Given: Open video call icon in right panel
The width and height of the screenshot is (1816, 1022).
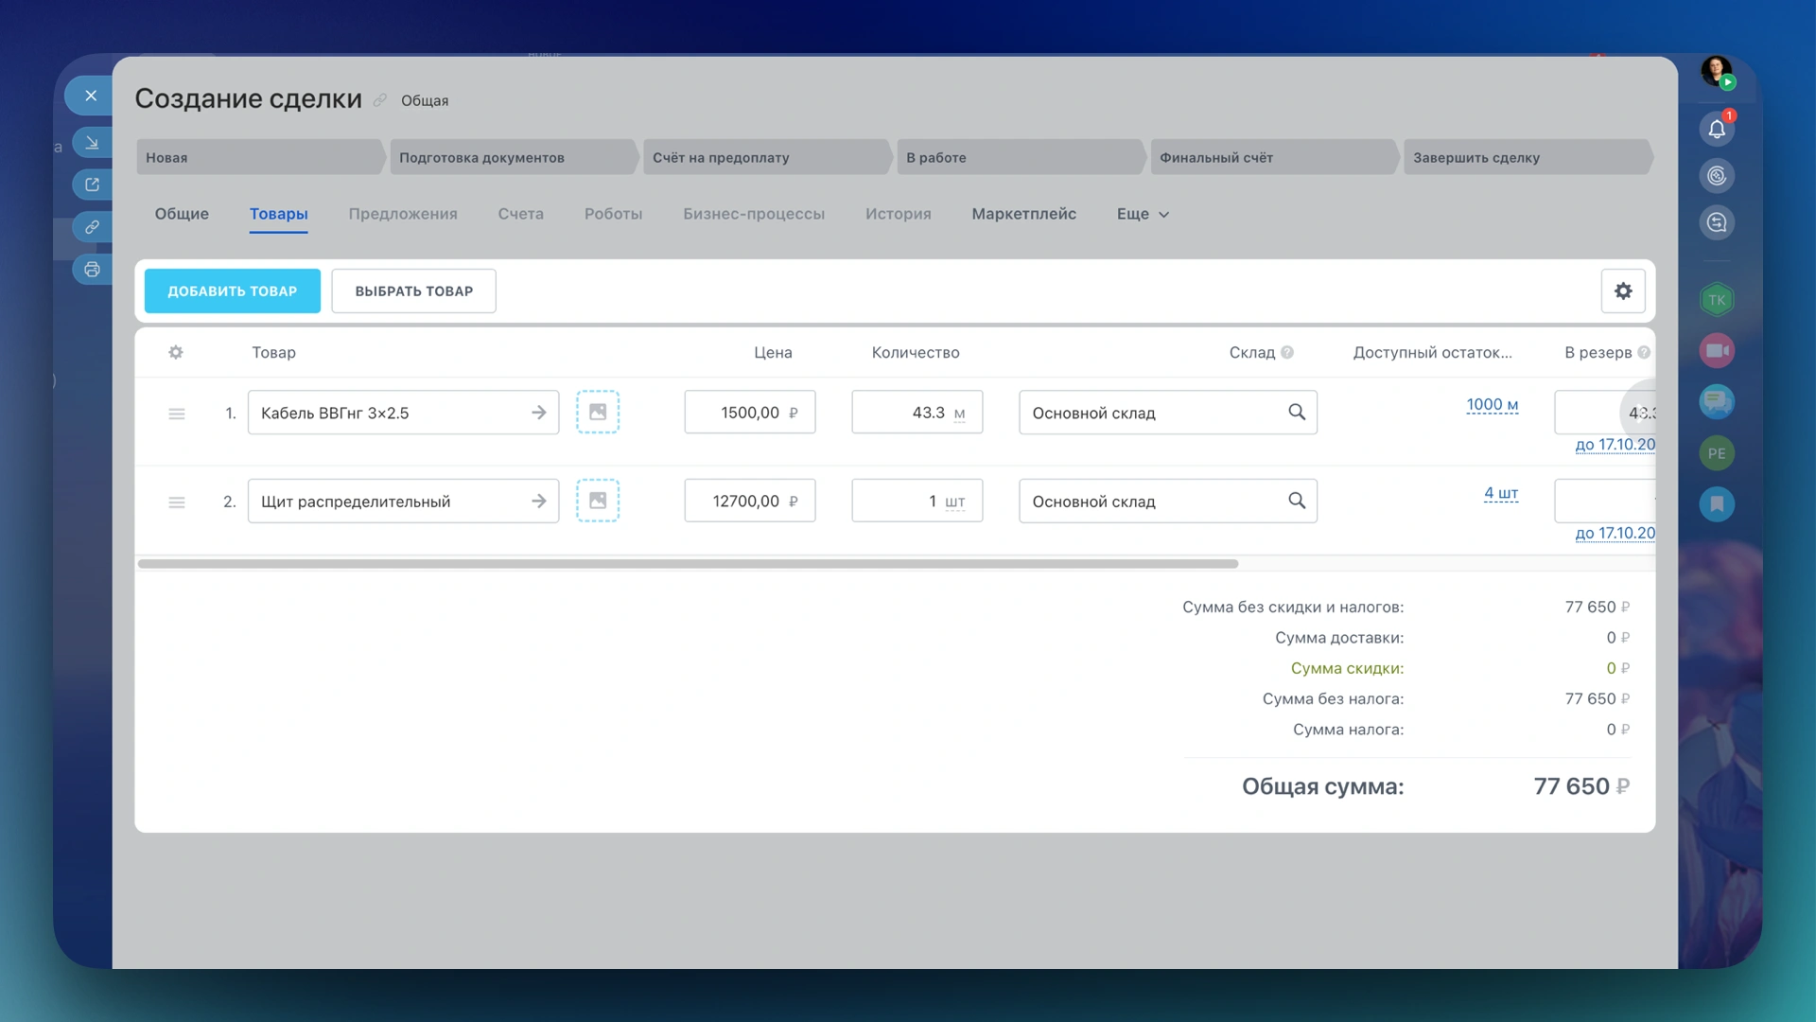Looking at the screenshot, I should (x=1717, y=351).
